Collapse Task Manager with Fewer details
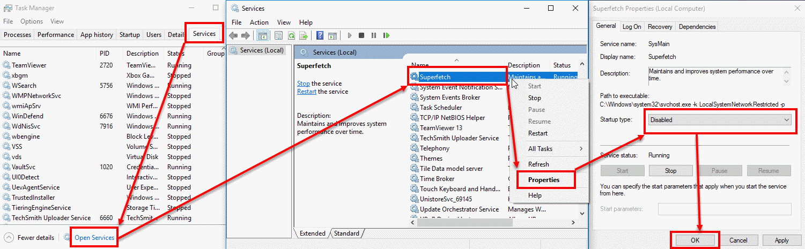Image resolution: width=805 pixels, height=249 pixels. [30, 238]
